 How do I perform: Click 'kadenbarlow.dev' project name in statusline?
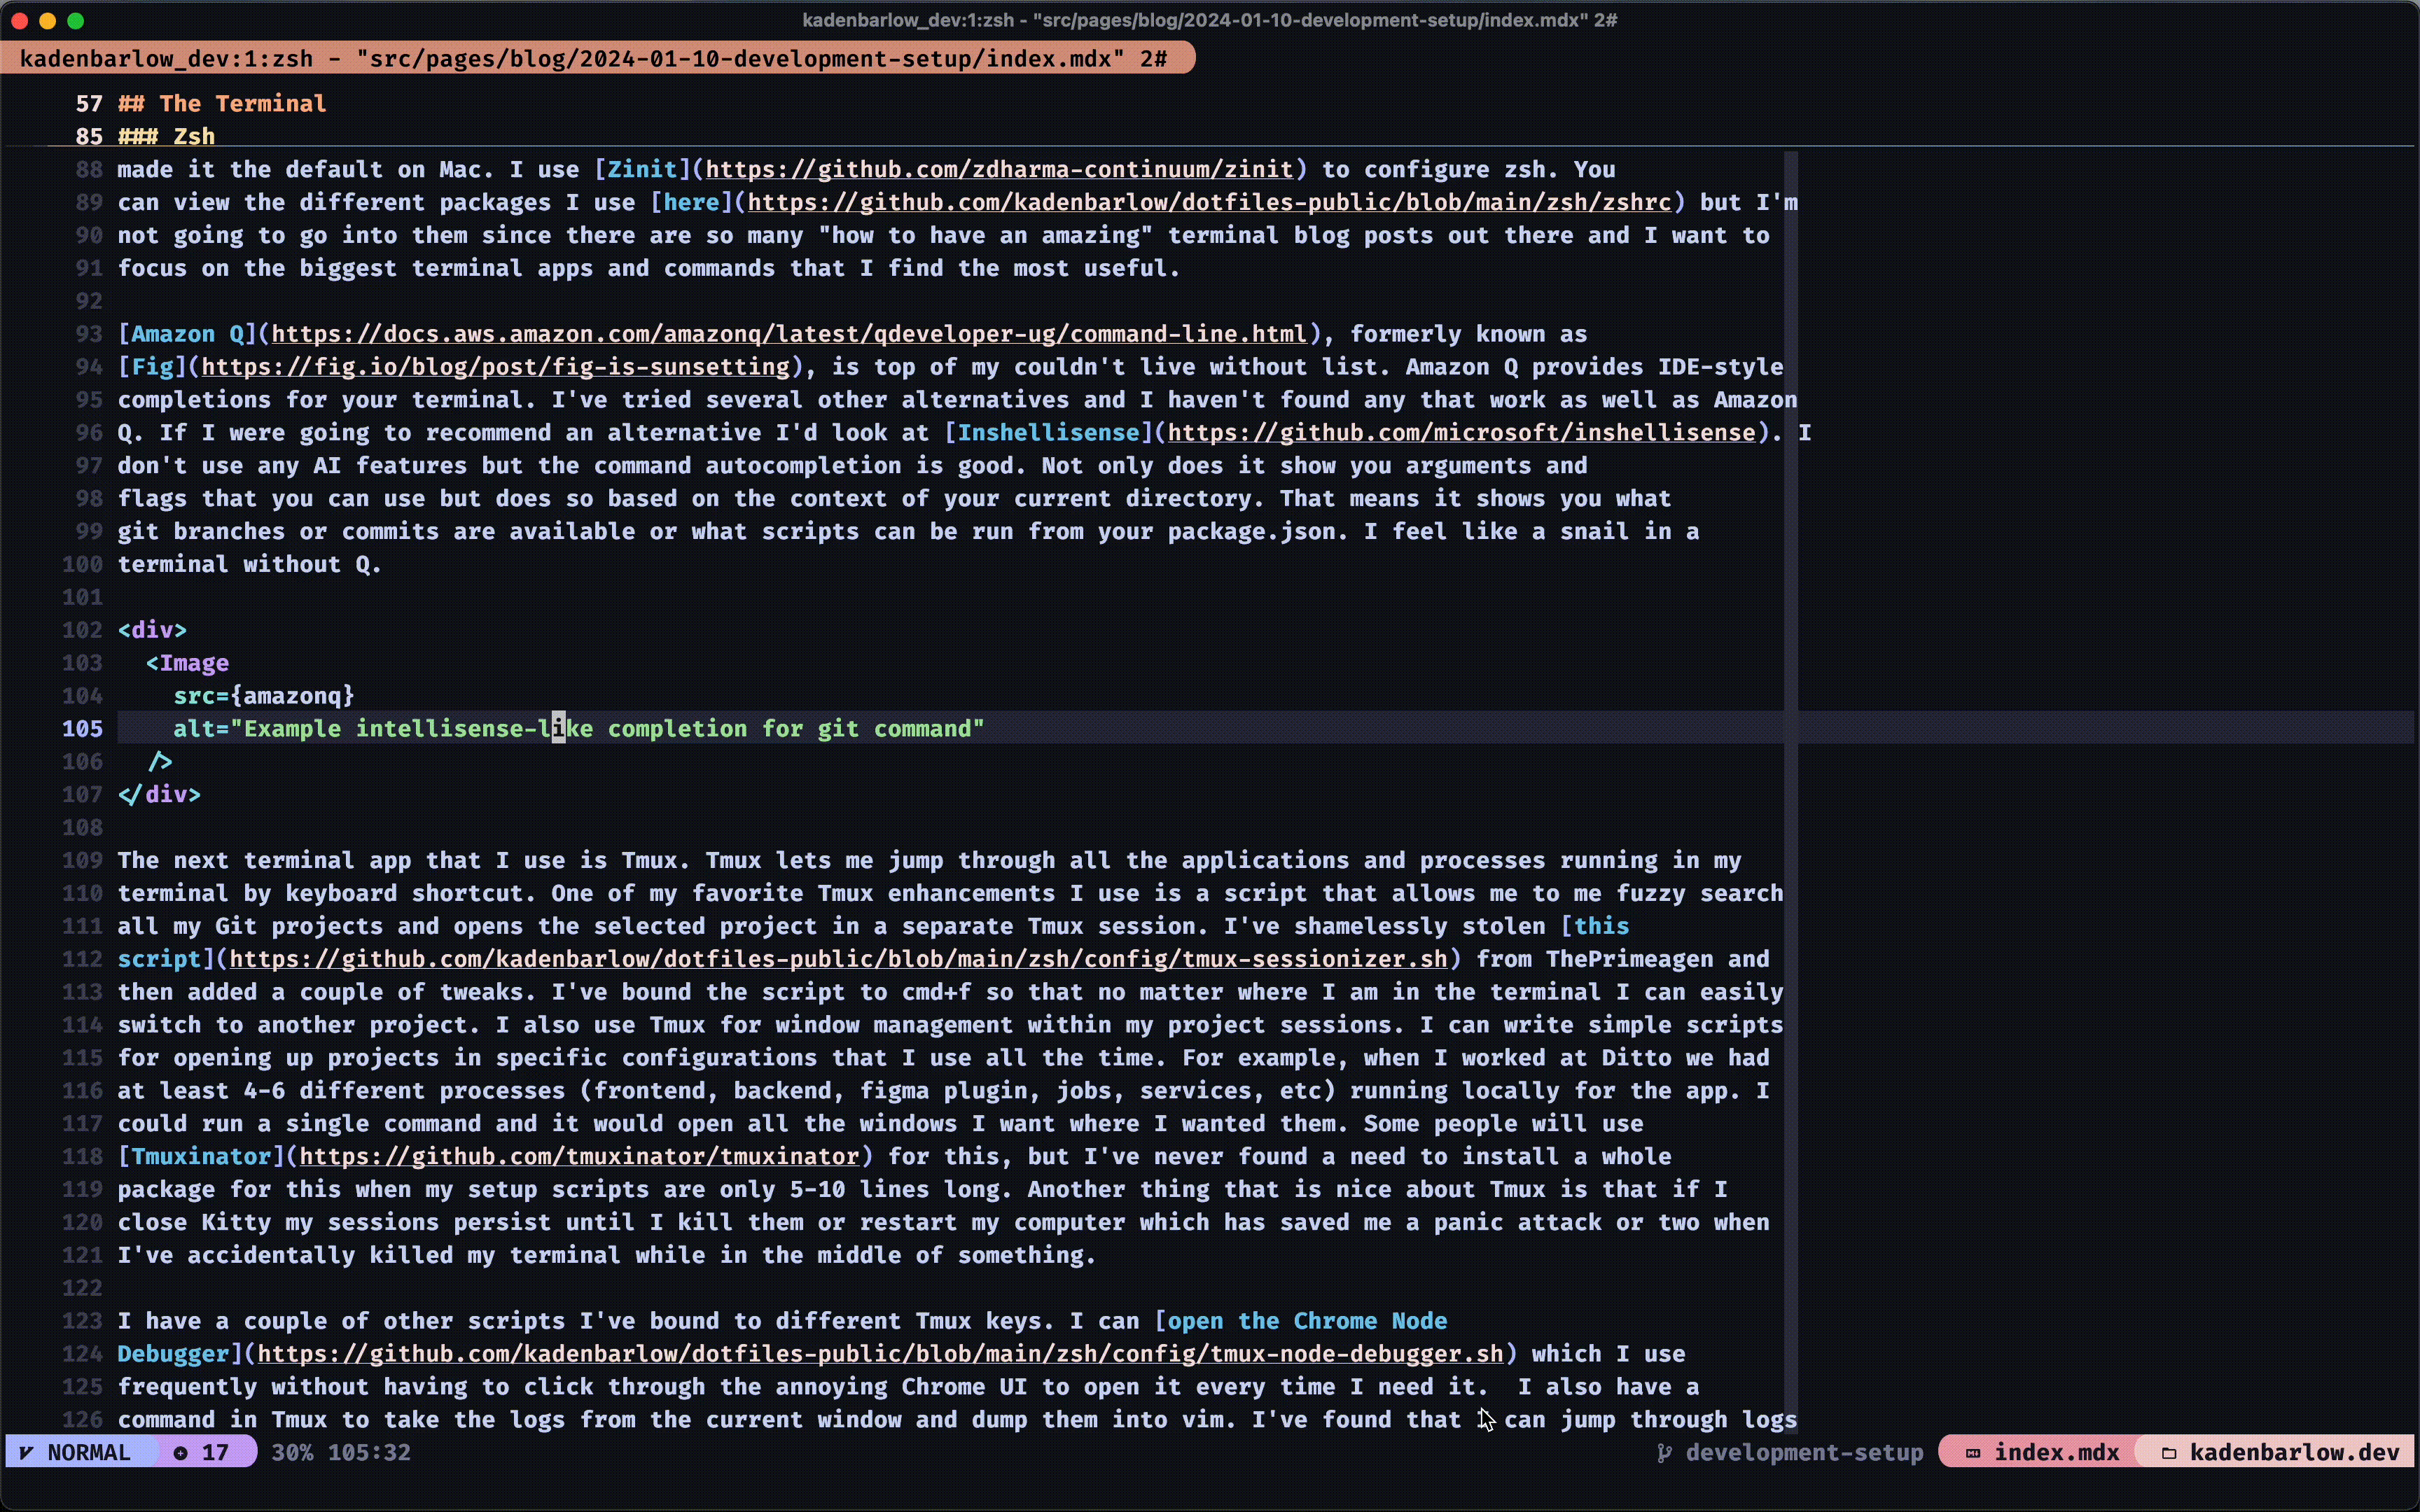tap(2294, 1452)
